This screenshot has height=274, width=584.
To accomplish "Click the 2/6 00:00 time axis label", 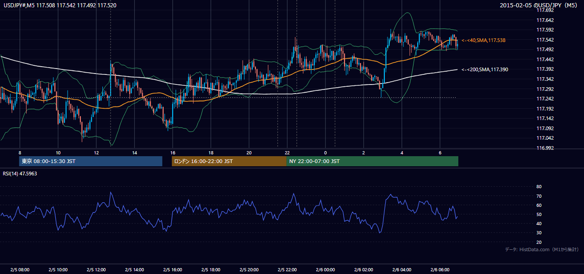I will 325,270.
